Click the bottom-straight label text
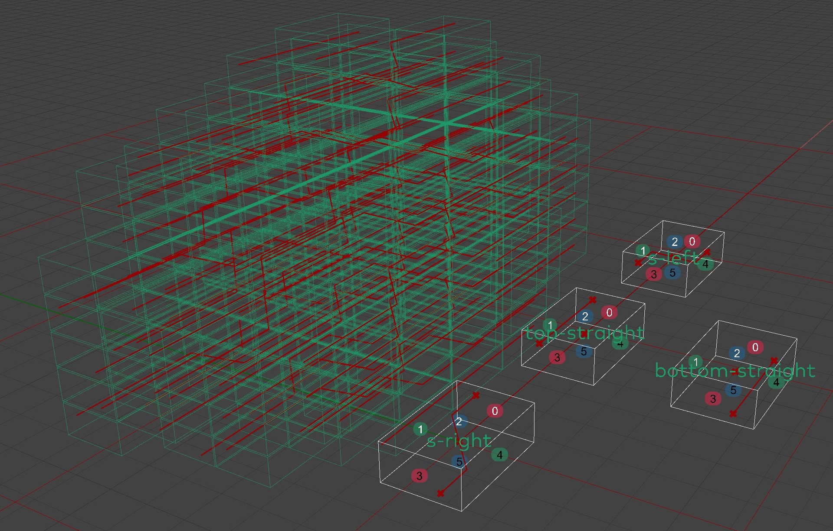Image resolution: width=833 pixels, height=531 pixels. [735, 371]
